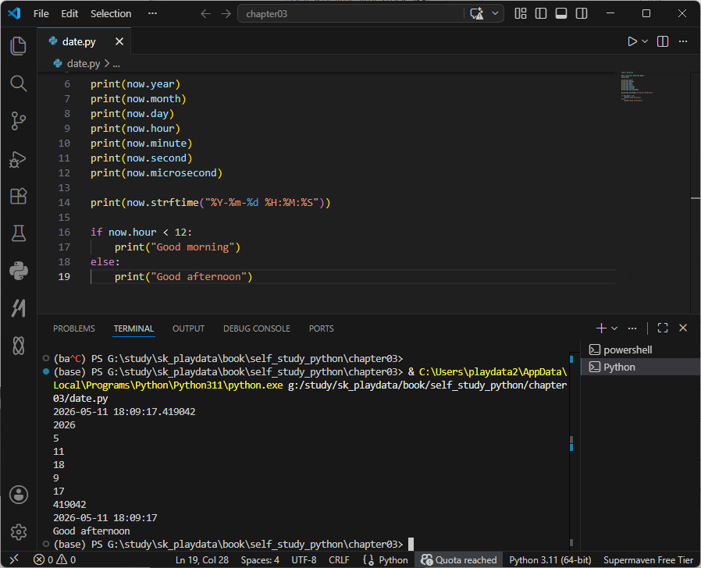This screenshot has height=568, width=701.
Task: Customize layout from title bar
Action: pyautogui.click(x=521, y=14)
